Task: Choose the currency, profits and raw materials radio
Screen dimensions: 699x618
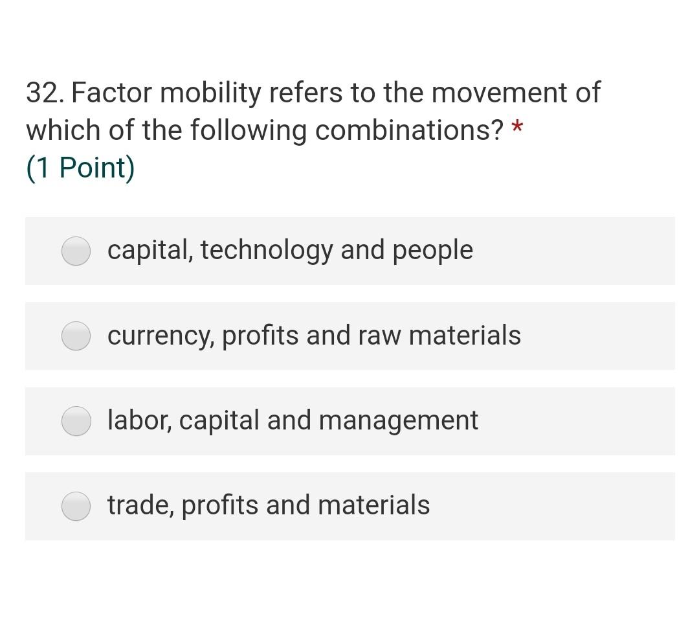Action: [76, 336]
